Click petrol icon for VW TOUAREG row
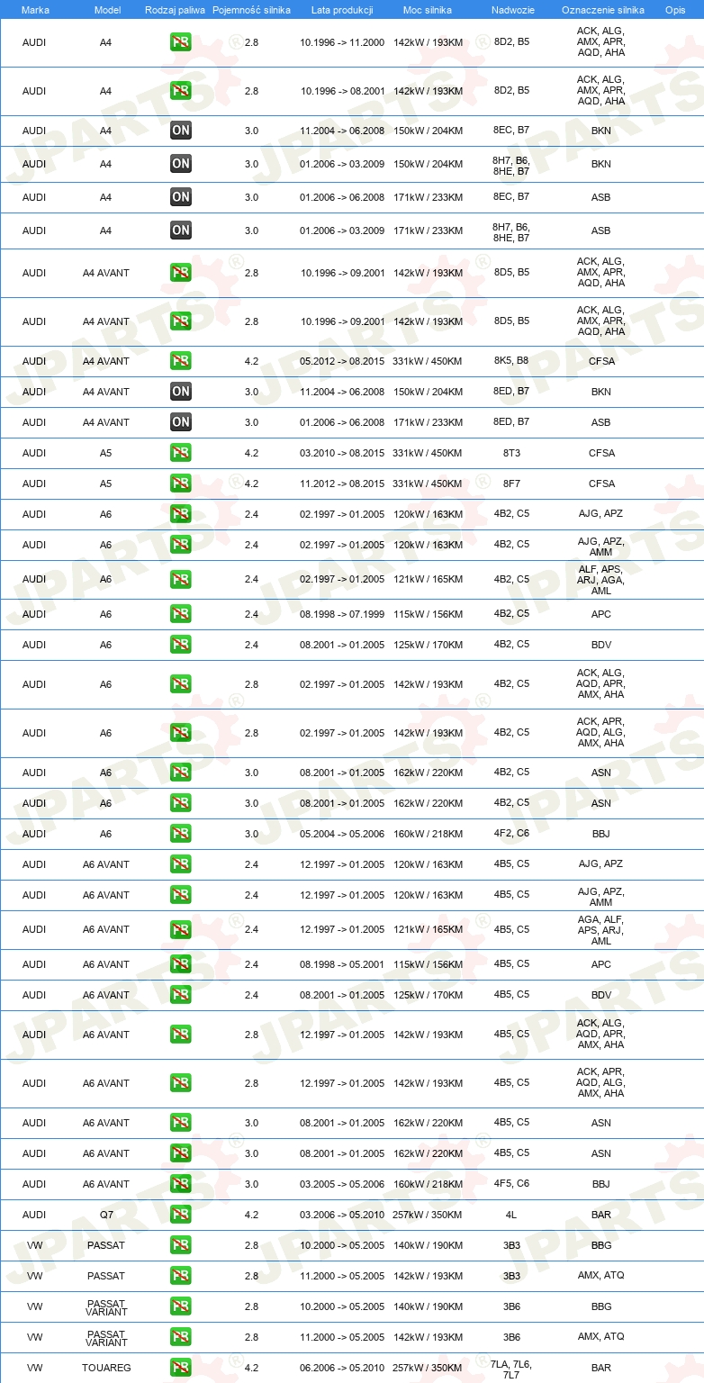 (181, 1368)
